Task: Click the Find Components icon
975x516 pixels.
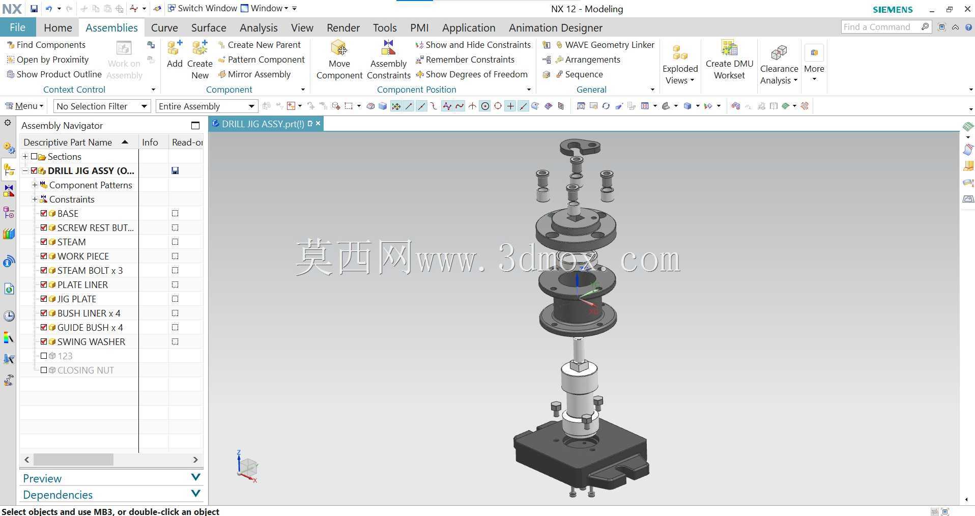Action: coord(10,45)
